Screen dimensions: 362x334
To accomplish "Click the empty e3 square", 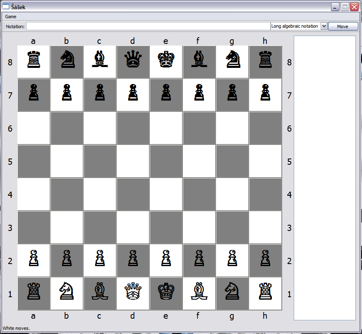I will (166, 228).
